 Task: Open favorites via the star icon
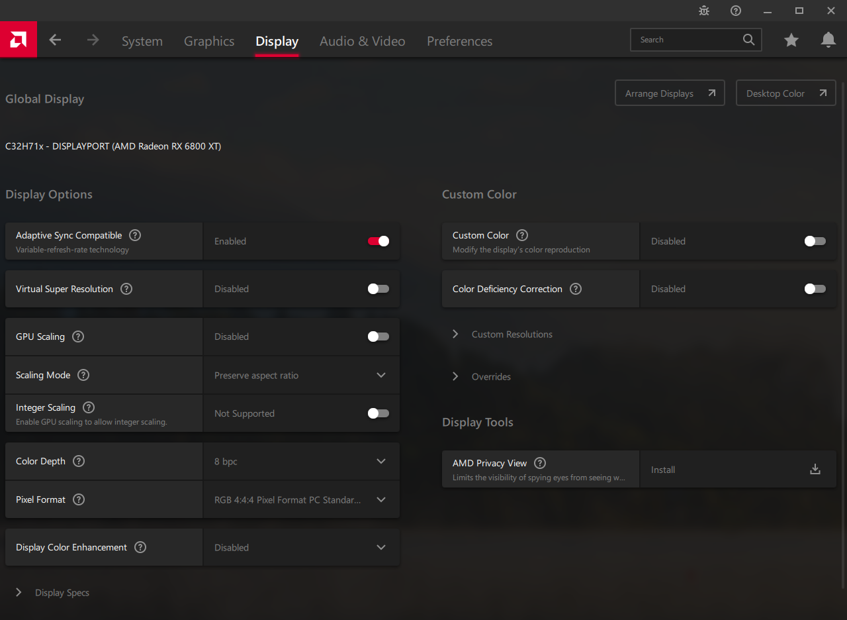(x=791, y=40)
